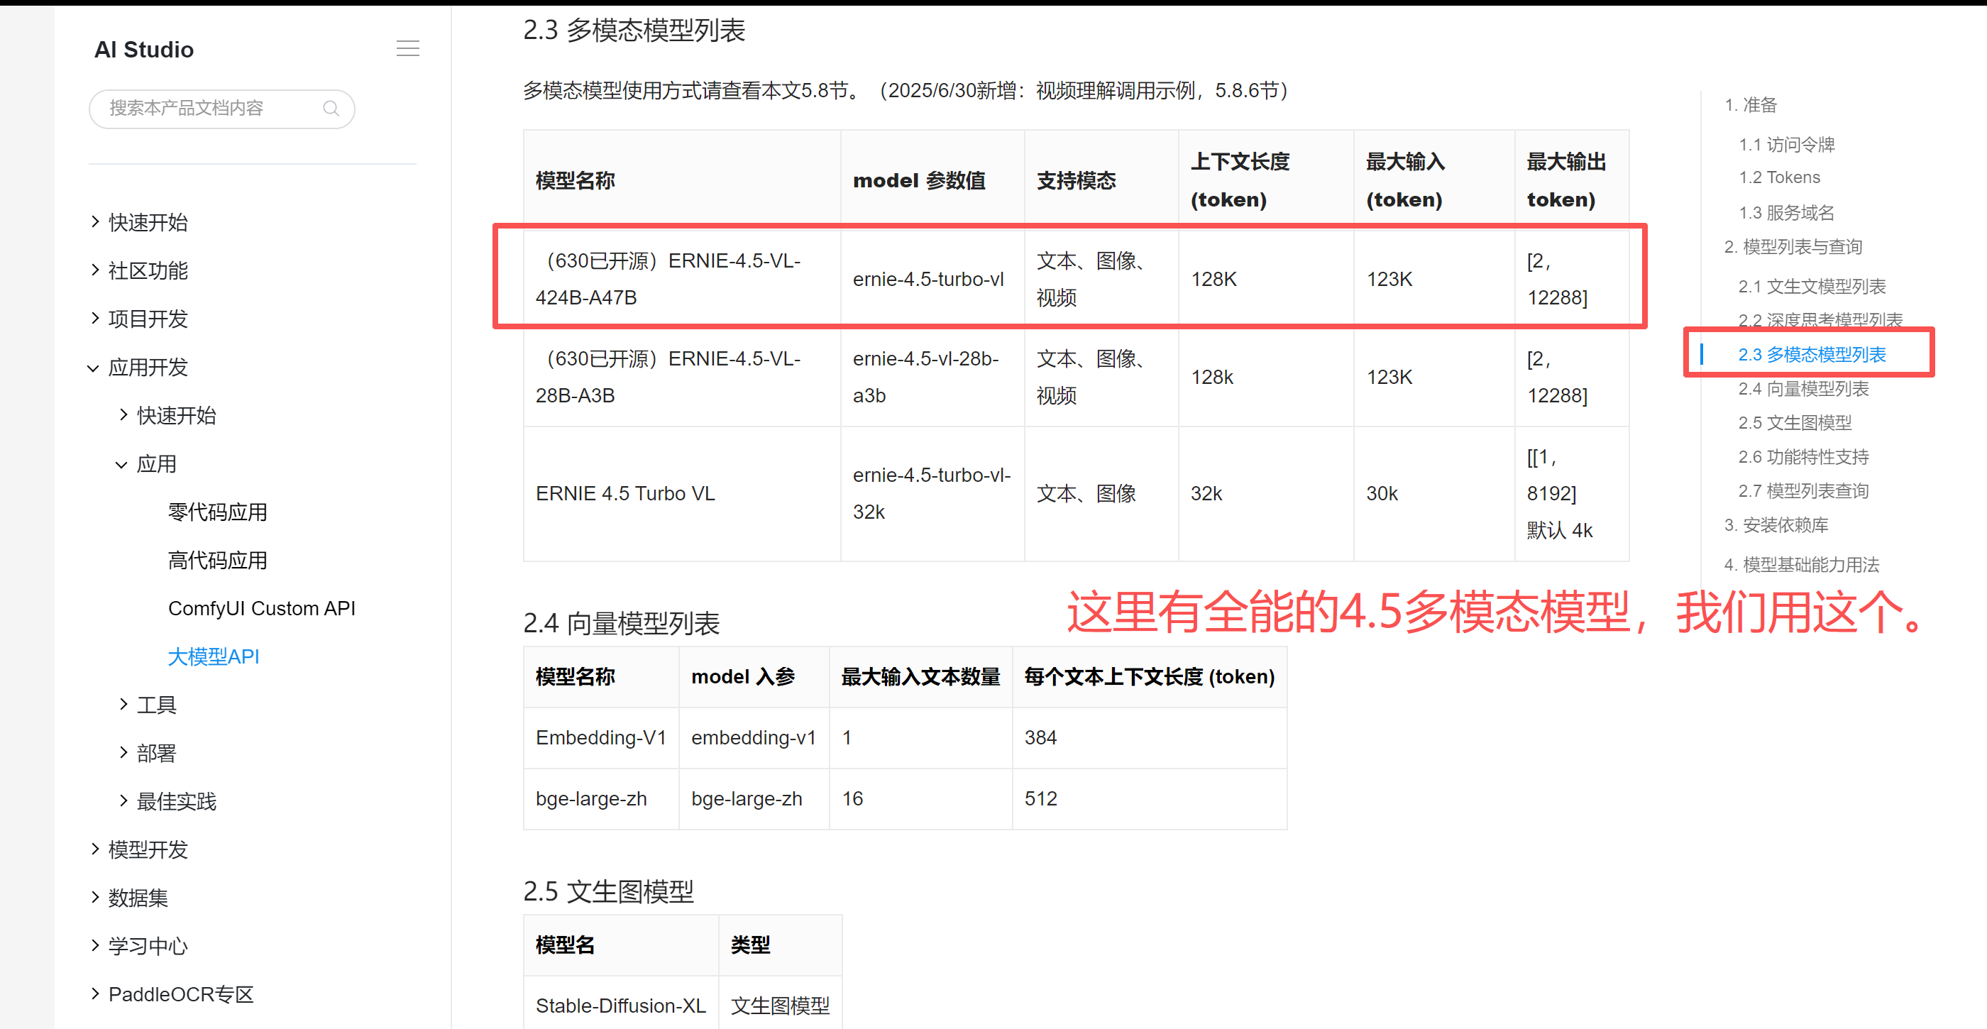Expand the 快速开始 top-level section
Image resolution: width=1987 pixels, height=1029 pixels.
(x=148, y=222)
